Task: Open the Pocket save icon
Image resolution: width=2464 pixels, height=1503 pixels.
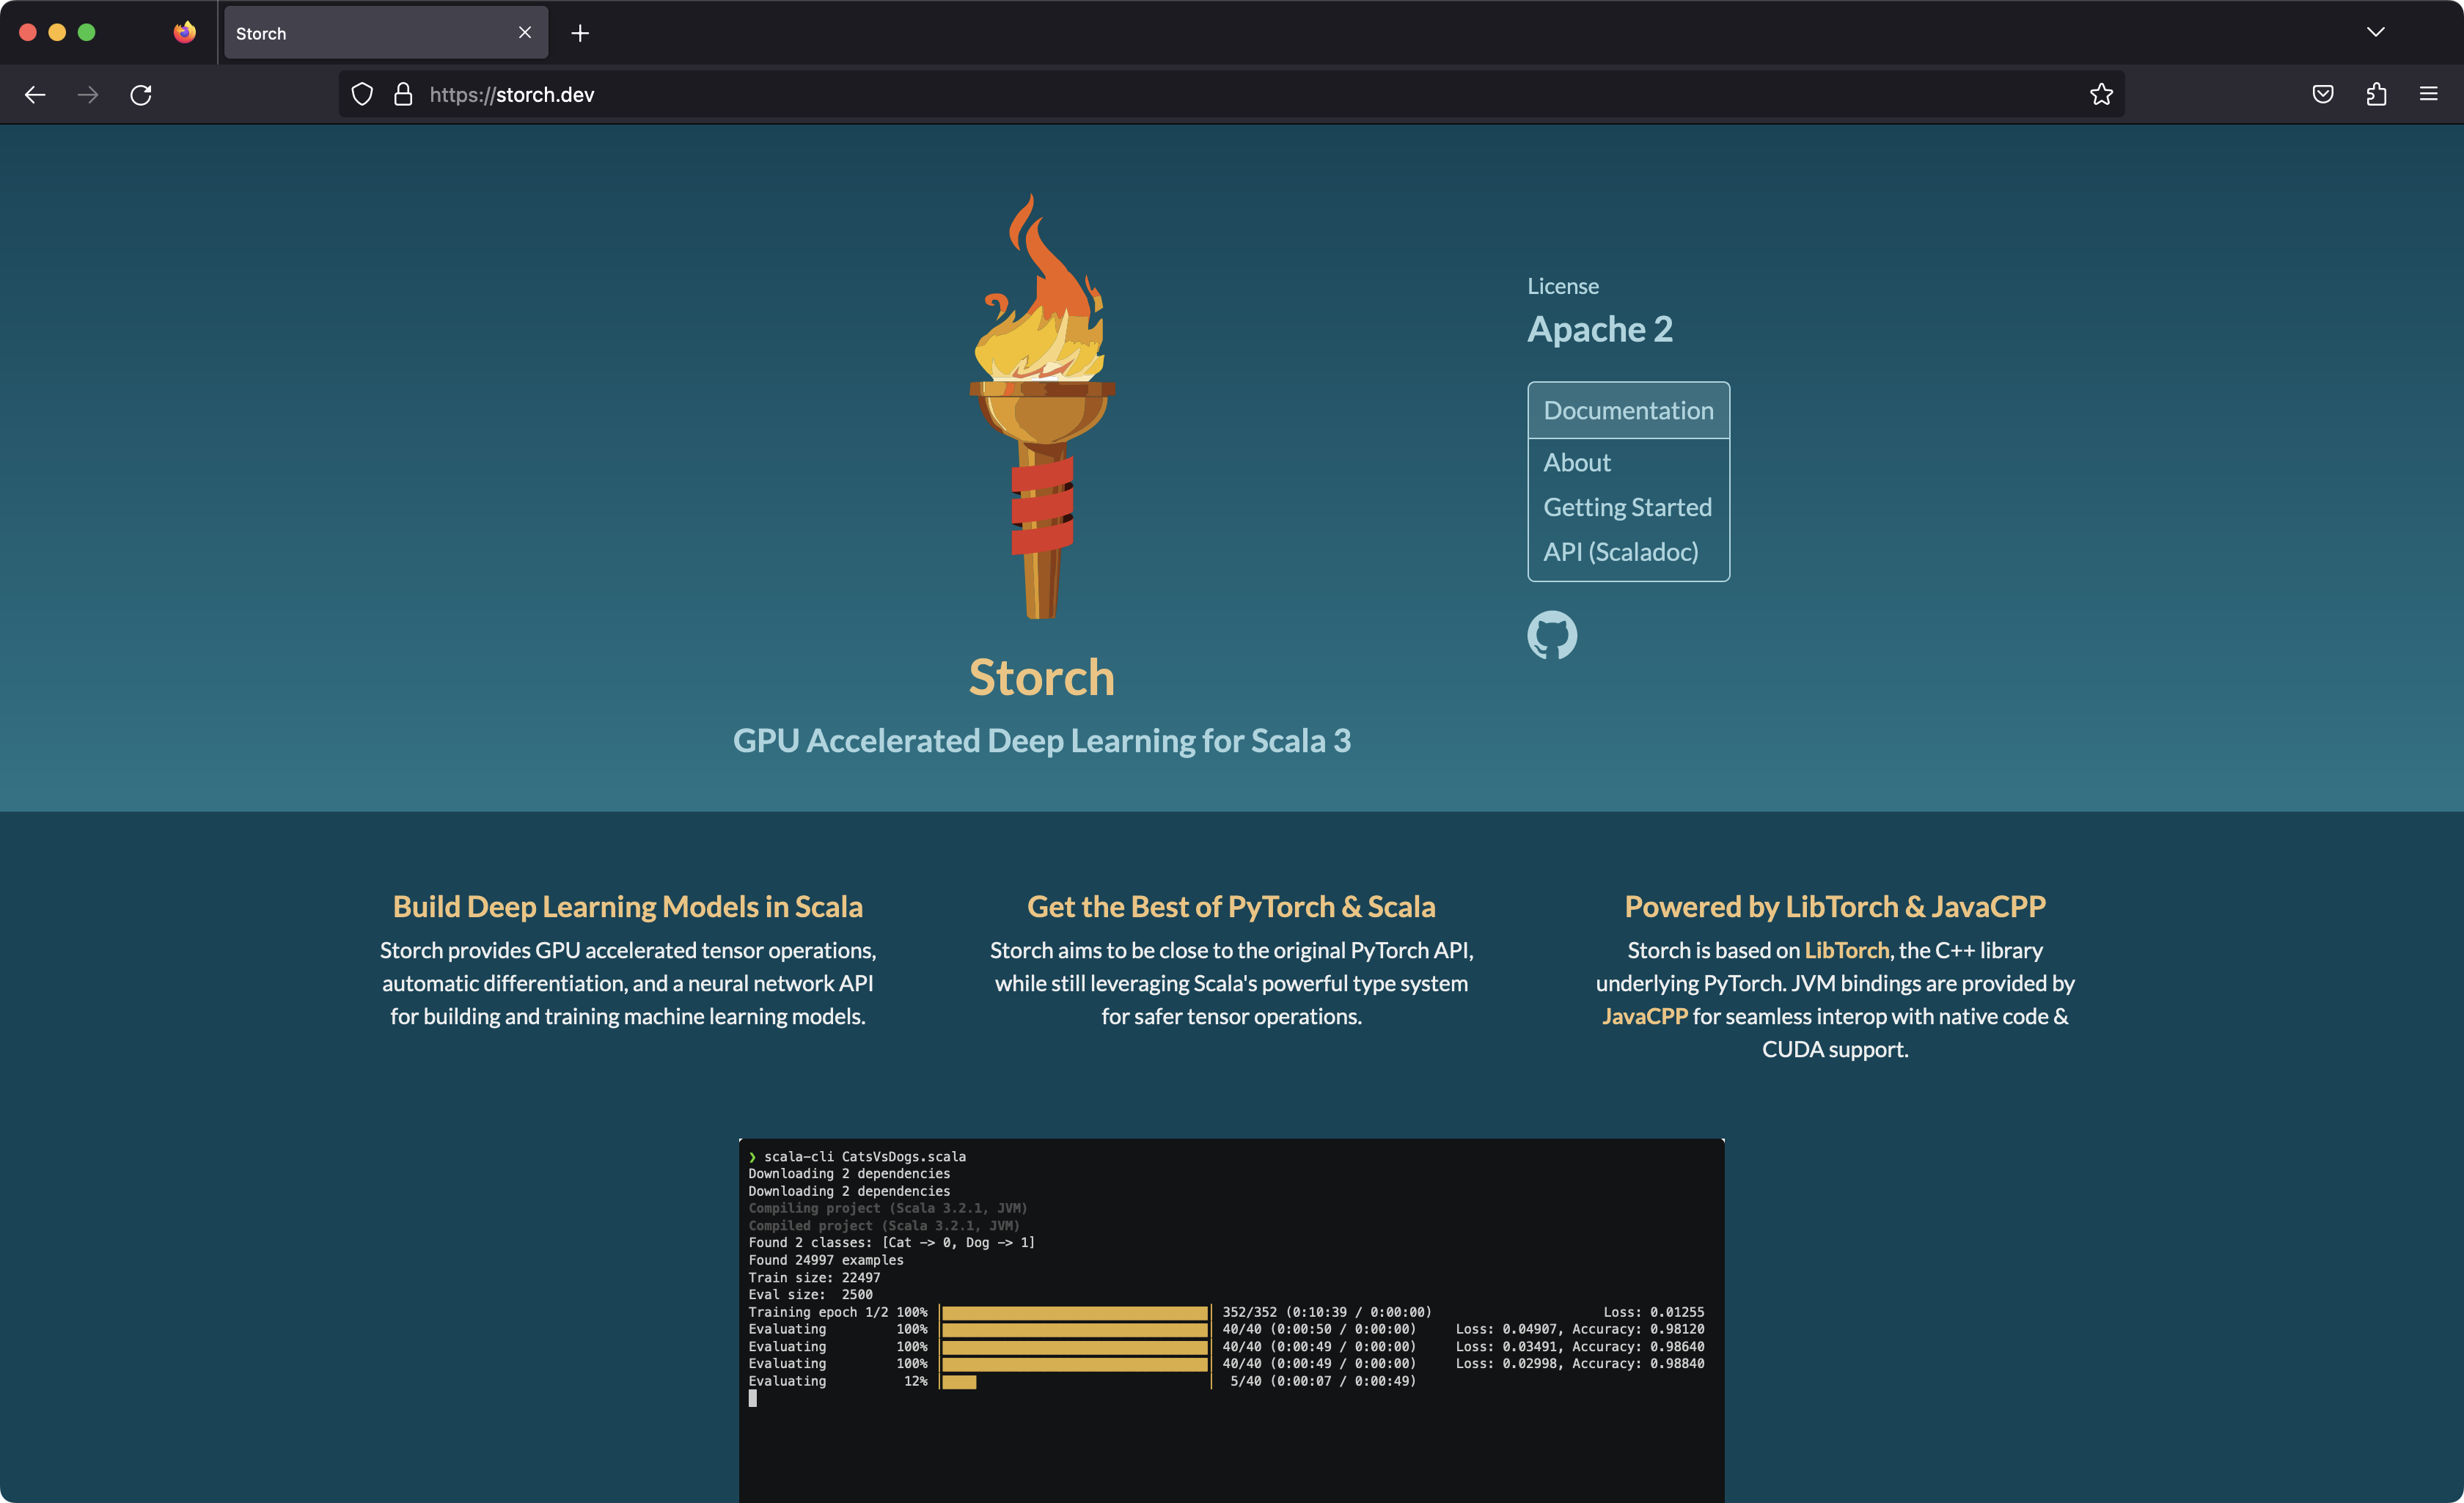Action: 2322,95
